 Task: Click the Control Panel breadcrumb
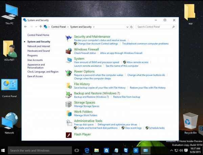(59, 27)
